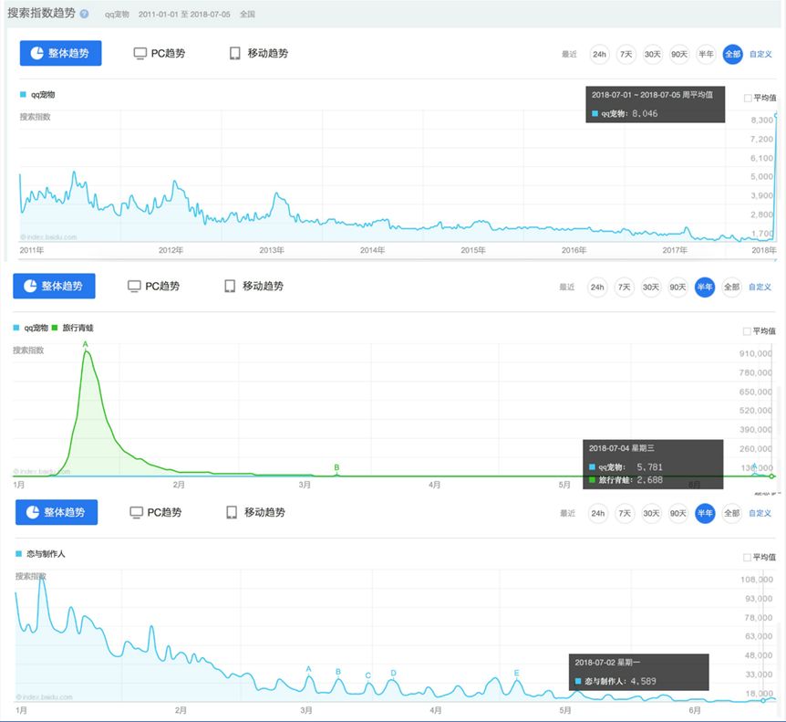Click 整体趋势 button in bottom panel
786x722 pixels.
pyautogui.click(x=57, y=512)
